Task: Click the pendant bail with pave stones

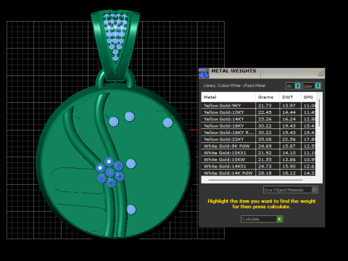Action: pyautogui.click(x=115, y=45)
